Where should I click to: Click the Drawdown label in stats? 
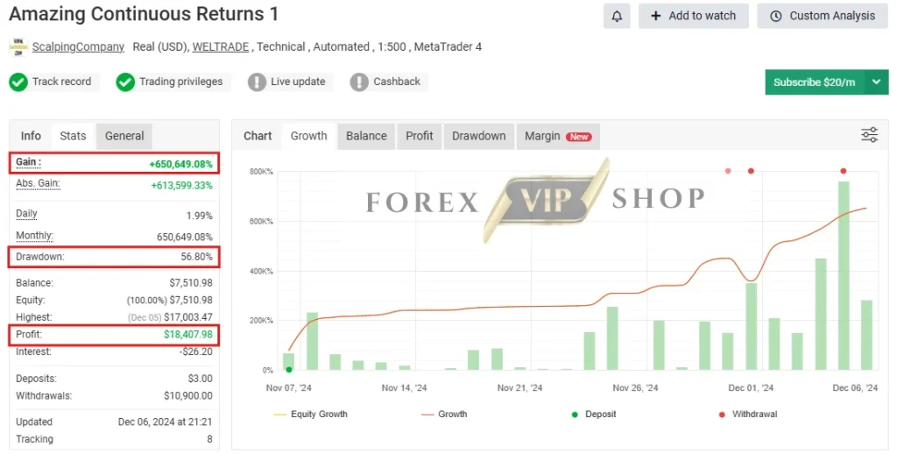click(40, 257)
